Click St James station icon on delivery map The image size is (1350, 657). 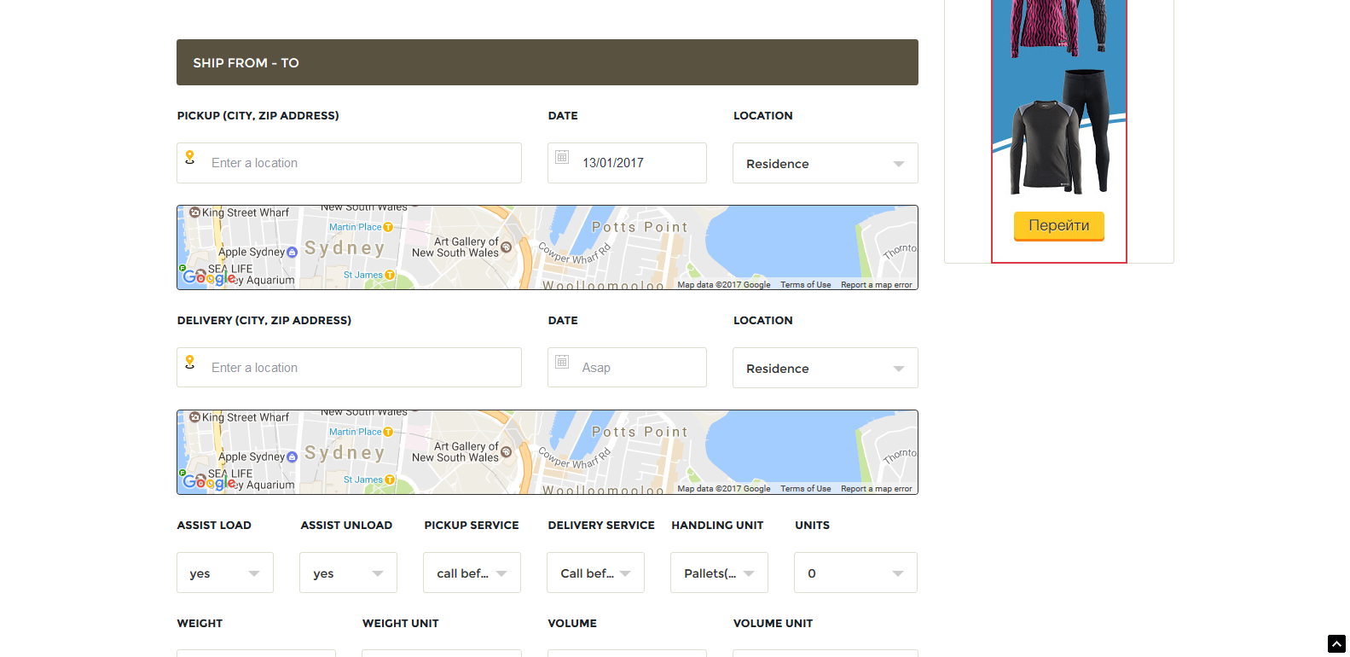pyautogui.click(x=390, y=480)
